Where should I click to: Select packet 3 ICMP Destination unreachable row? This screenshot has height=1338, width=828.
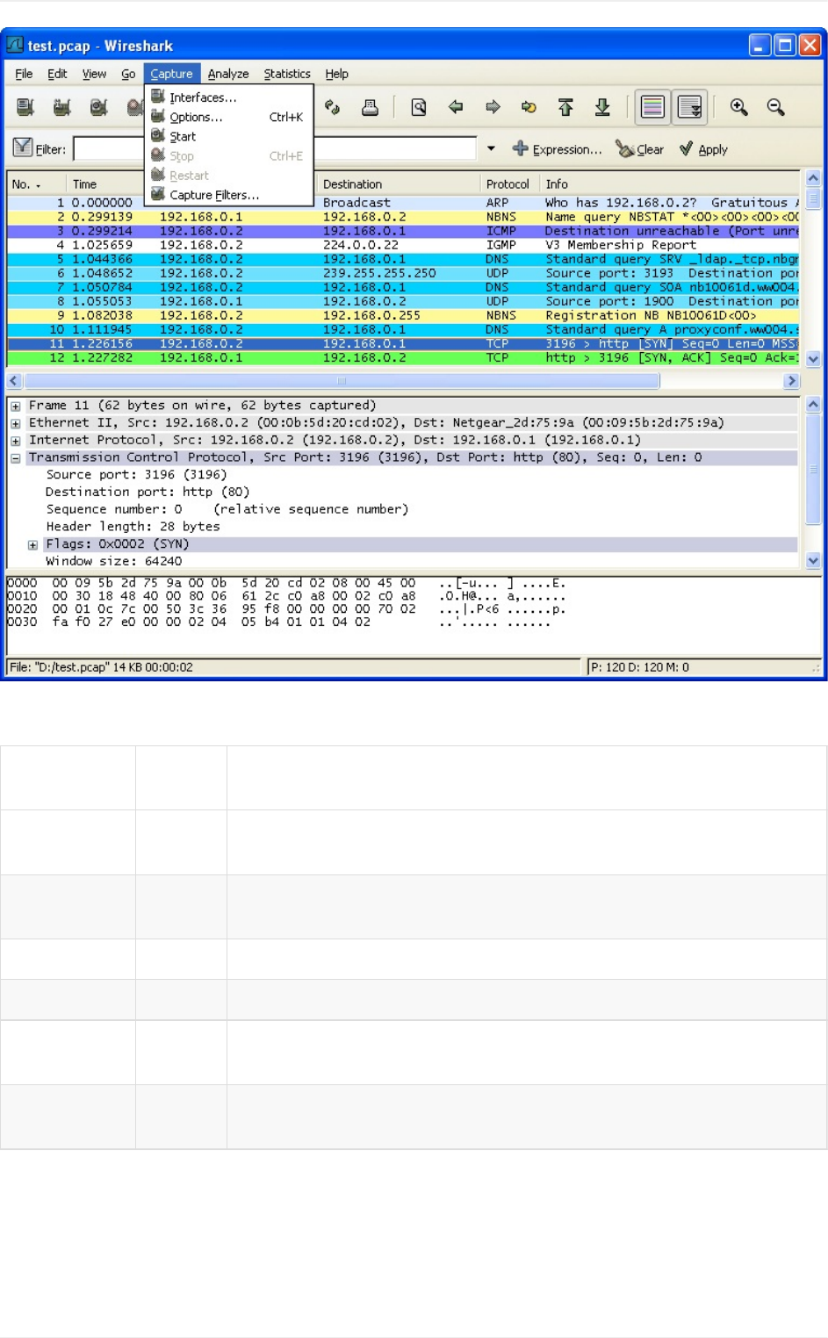[404, 231]
